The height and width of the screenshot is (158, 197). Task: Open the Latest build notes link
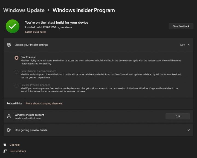point(36,32)
